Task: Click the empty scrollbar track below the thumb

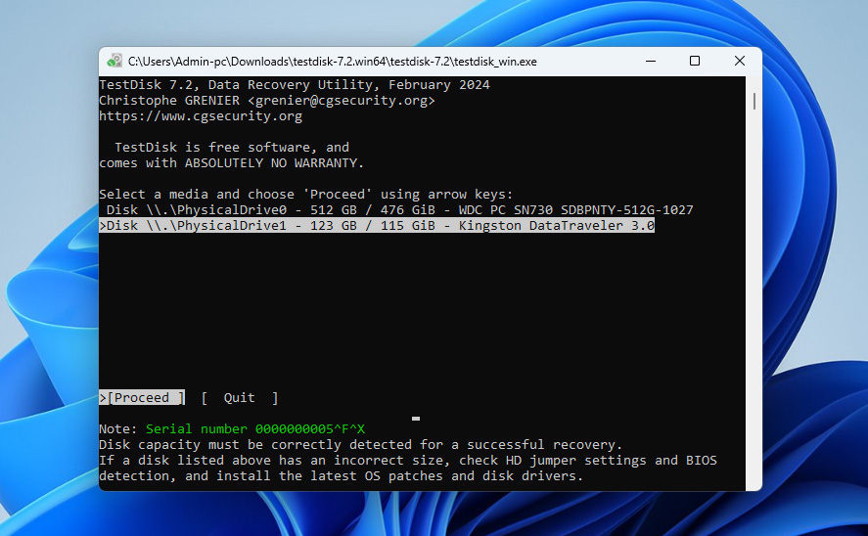Action: point(754,293)
